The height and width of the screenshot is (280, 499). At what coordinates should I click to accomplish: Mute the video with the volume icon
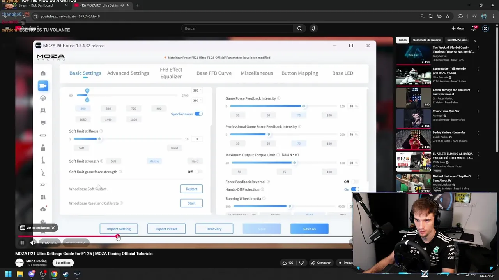pyautogui.click(x=33, y=243)
